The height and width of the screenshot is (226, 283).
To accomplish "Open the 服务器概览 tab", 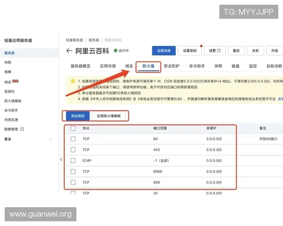I will pos(81,66).
